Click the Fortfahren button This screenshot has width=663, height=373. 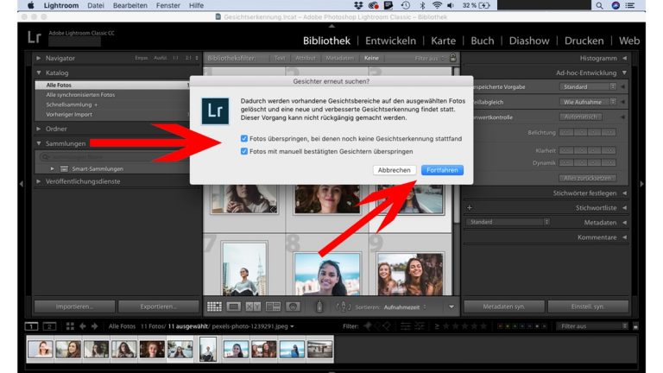click(444, 170)
